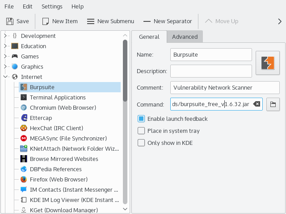Viewport: 286px width, 214px height.
Task: Disable the Enable launch feedback checkbox
Action: 141,119
